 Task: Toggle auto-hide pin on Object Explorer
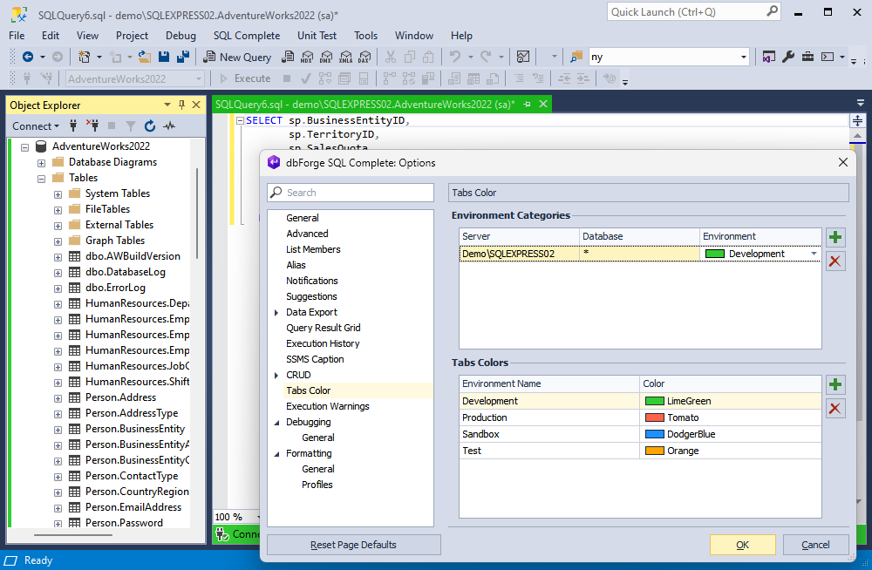[182, 105]
